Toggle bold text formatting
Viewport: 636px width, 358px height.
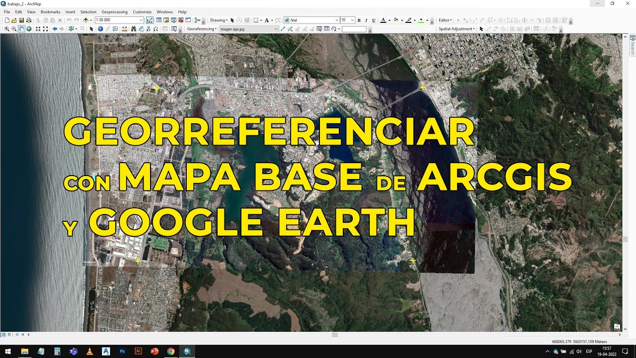point(359,20)
